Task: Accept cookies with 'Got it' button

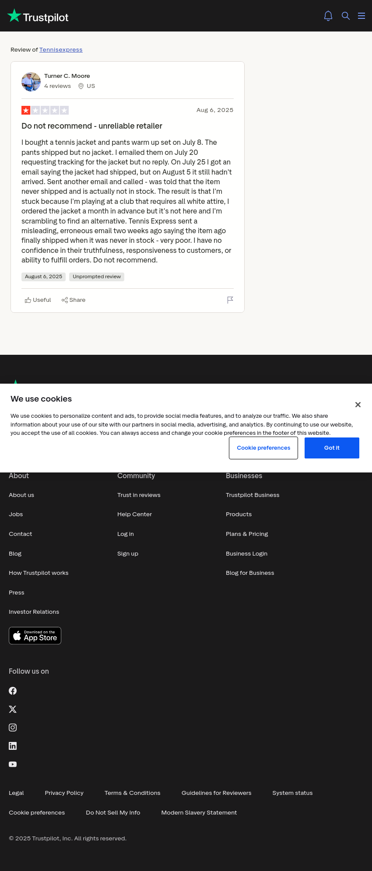Action: [x=332, y=448]
